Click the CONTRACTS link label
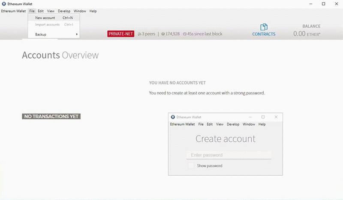Viewport: 343px width, 200px height. click(x=264, y=34)
